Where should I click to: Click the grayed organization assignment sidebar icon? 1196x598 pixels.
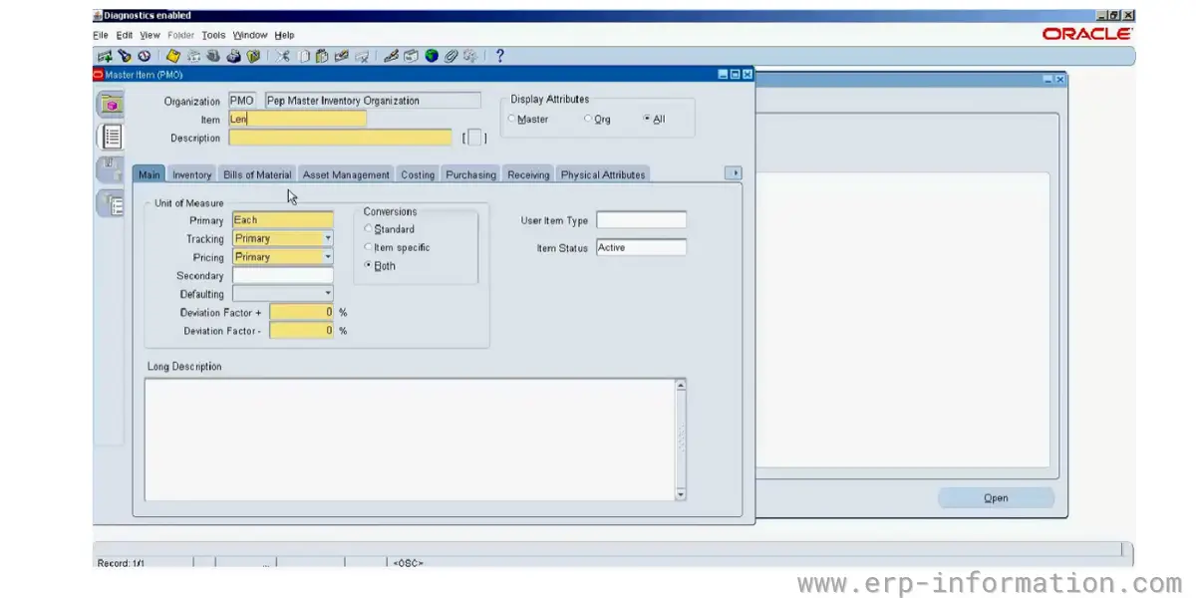[x=111, y=169]
